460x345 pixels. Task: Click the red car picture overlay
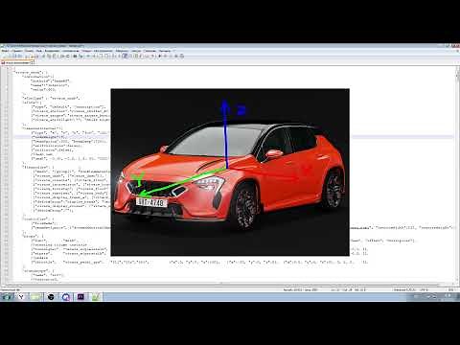[230, 172]
